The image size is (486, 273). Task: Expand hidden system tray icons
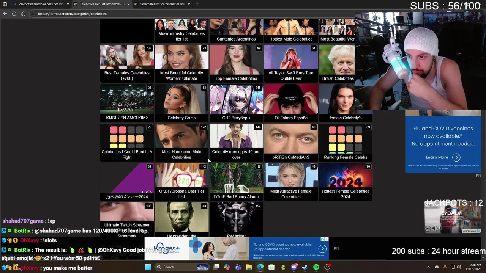pyautogui.click(x=429, y=267)
